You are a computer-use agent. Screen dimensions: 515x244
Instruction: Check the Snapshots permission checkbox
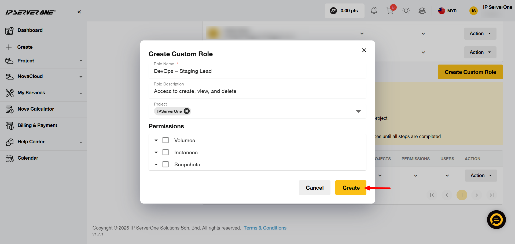click(x=166, y=164)
